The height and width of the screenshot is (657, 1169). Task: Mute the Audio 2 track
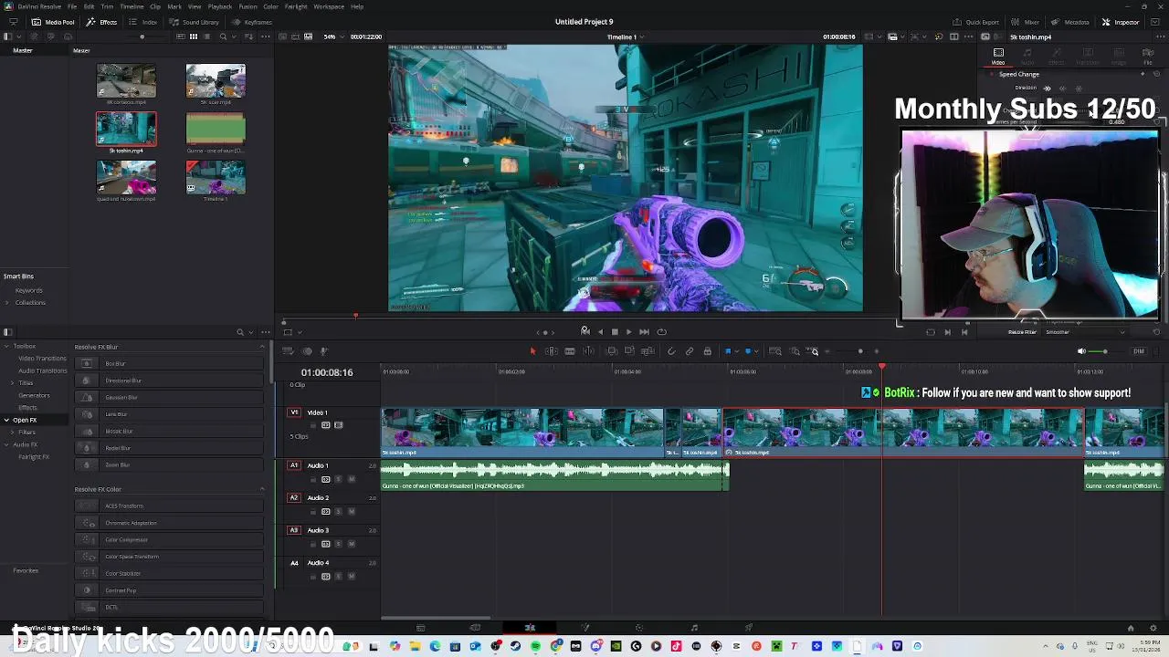(x=352, y=512)
